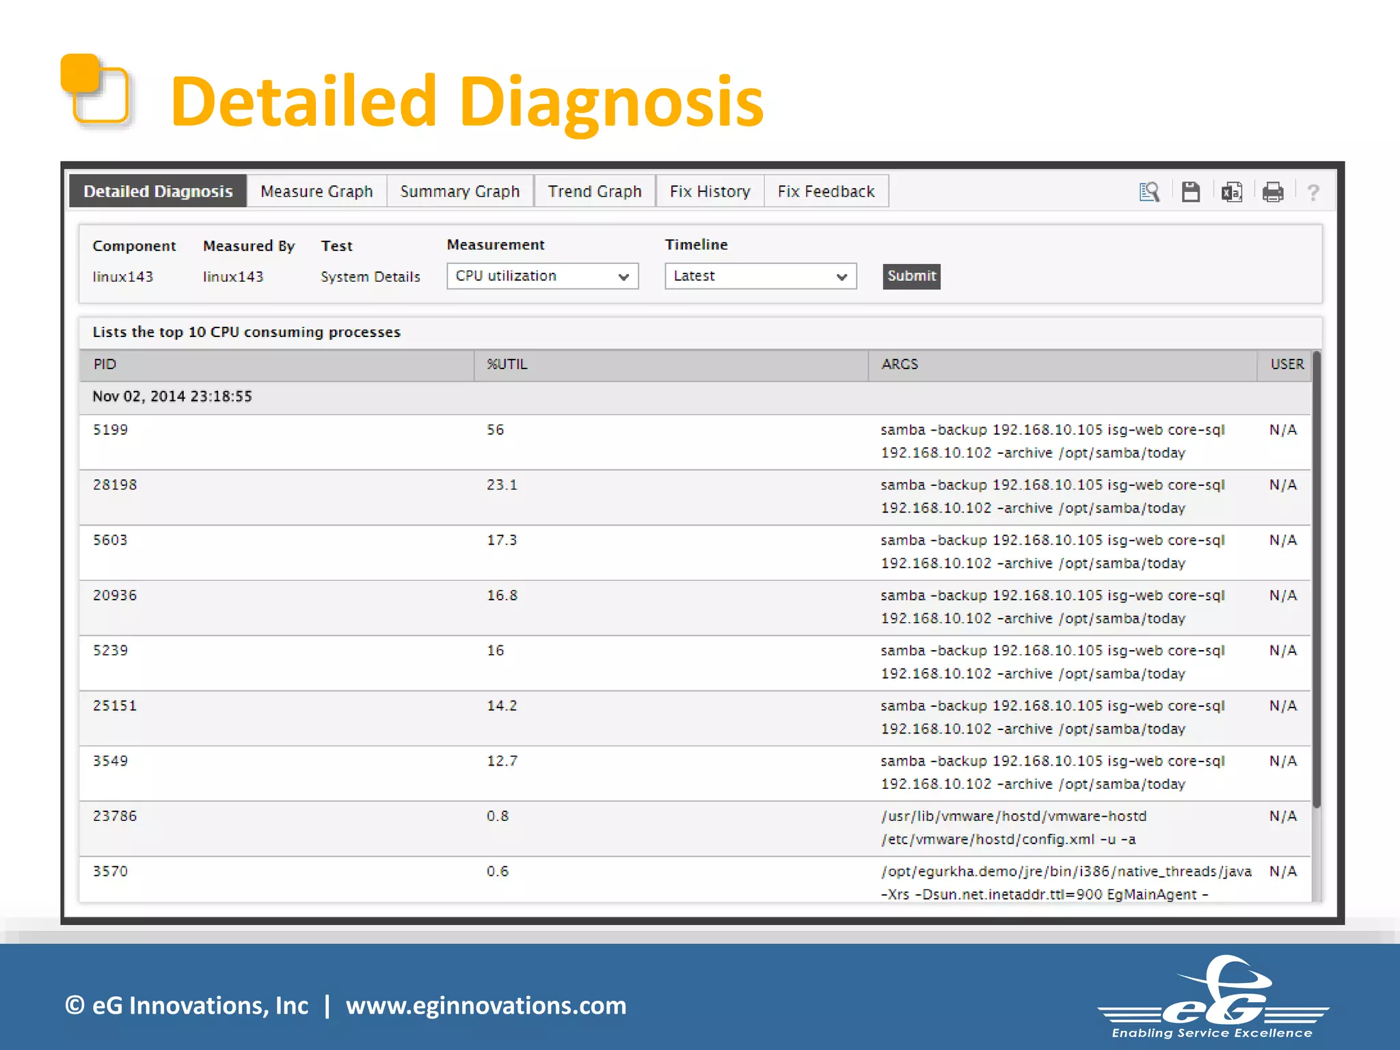
Task: Click PID 23786 cell
Action: point(115,816)
